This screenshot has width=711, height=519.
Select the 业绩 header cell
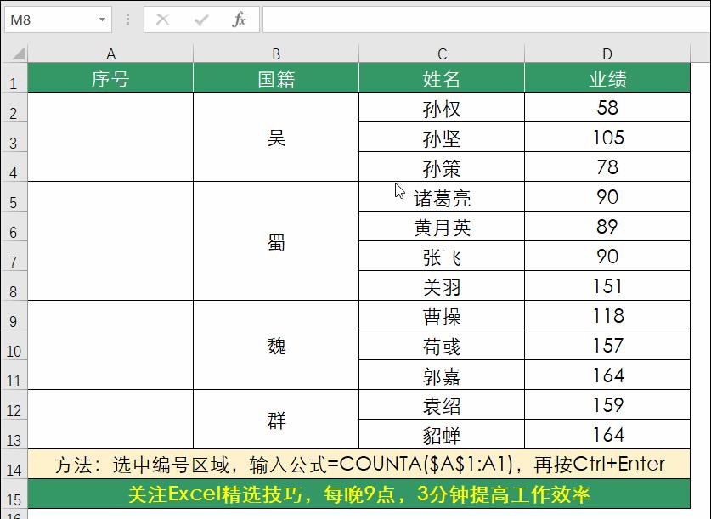[607, 77]
